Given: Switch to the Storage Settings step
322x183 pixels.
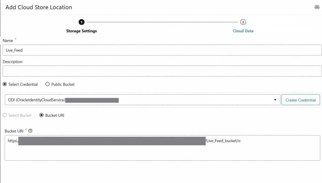Looking at the screenshot, I should coord(81,31).
